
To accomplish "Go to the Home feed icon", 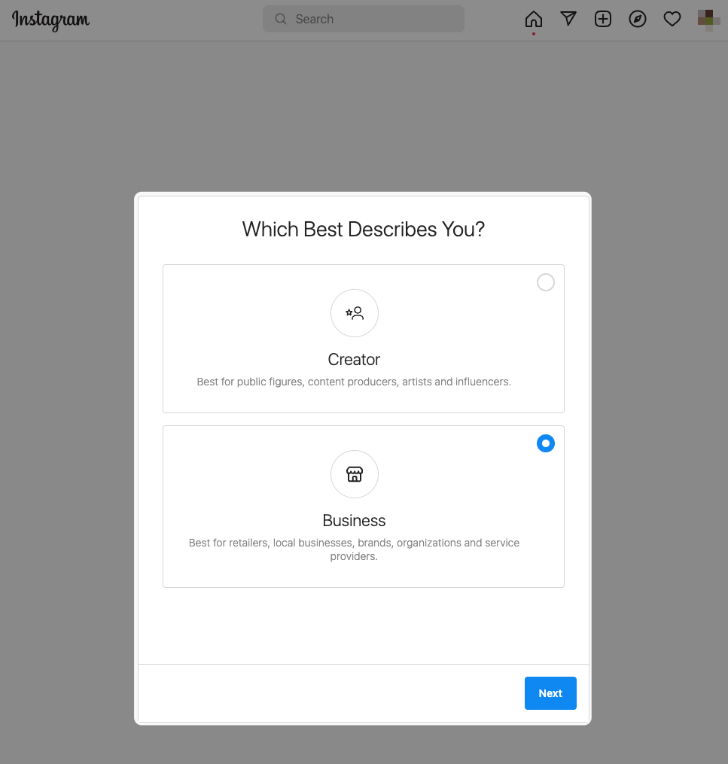I will 533,20.
